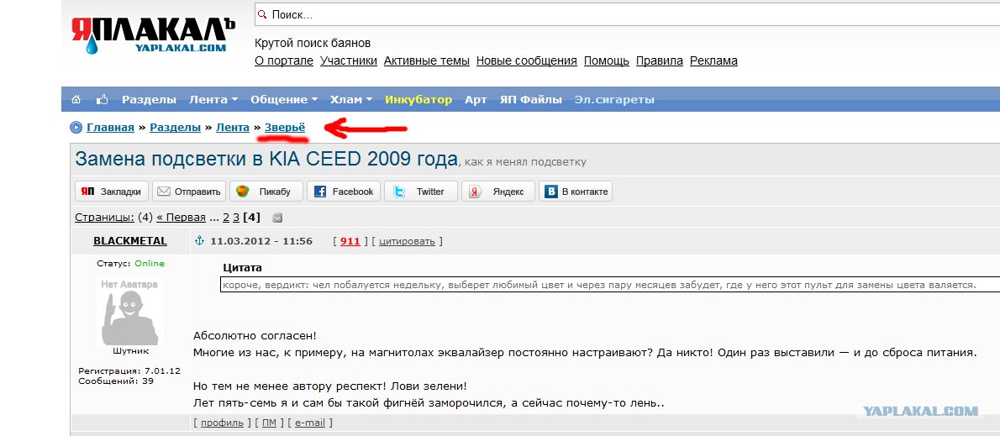Open the BLACKMETAL username link
Screen dimensions: 1000x436
(x=130, y=241)
